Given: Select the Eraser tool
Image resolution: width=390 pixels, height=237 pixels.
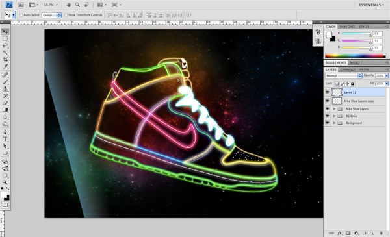Looking at the screenshot, I should (5, 103).
